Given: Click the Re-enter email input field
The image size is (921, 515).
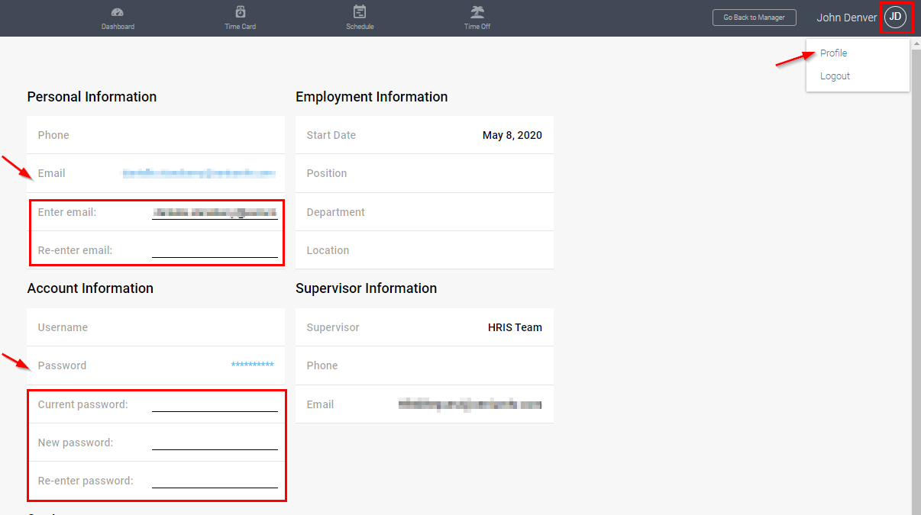Looking at the screenshot, I should pyautogui.click(x=215, y=250).
